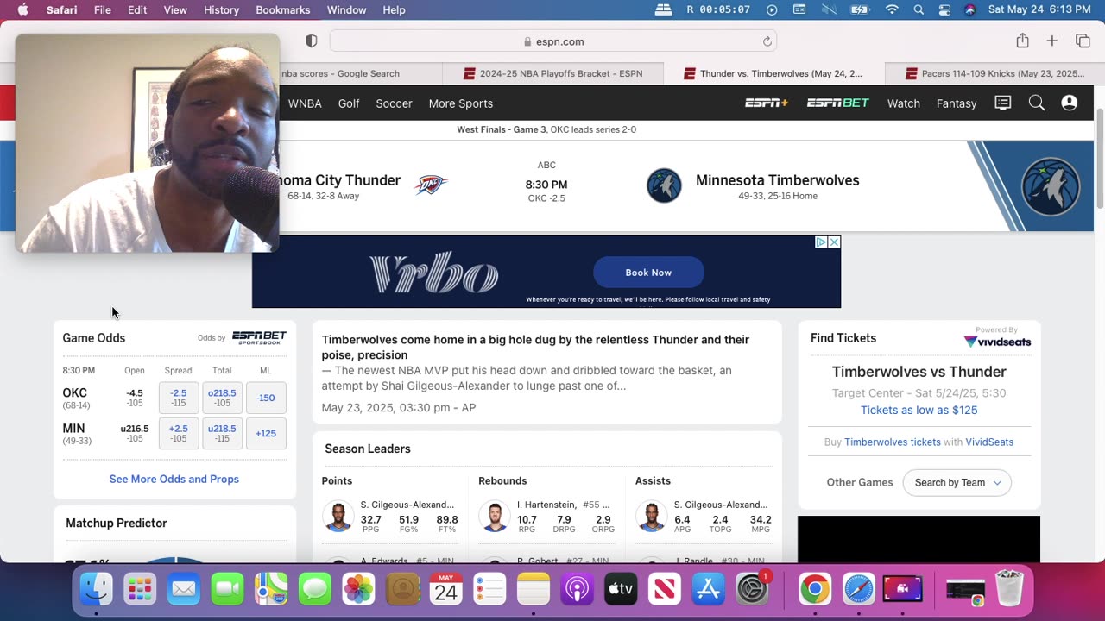Image resolution: width=1105 pixels, height=621 pixels.
Task: Click the Wi-Fi status icon
Action: tap(892, 9)
